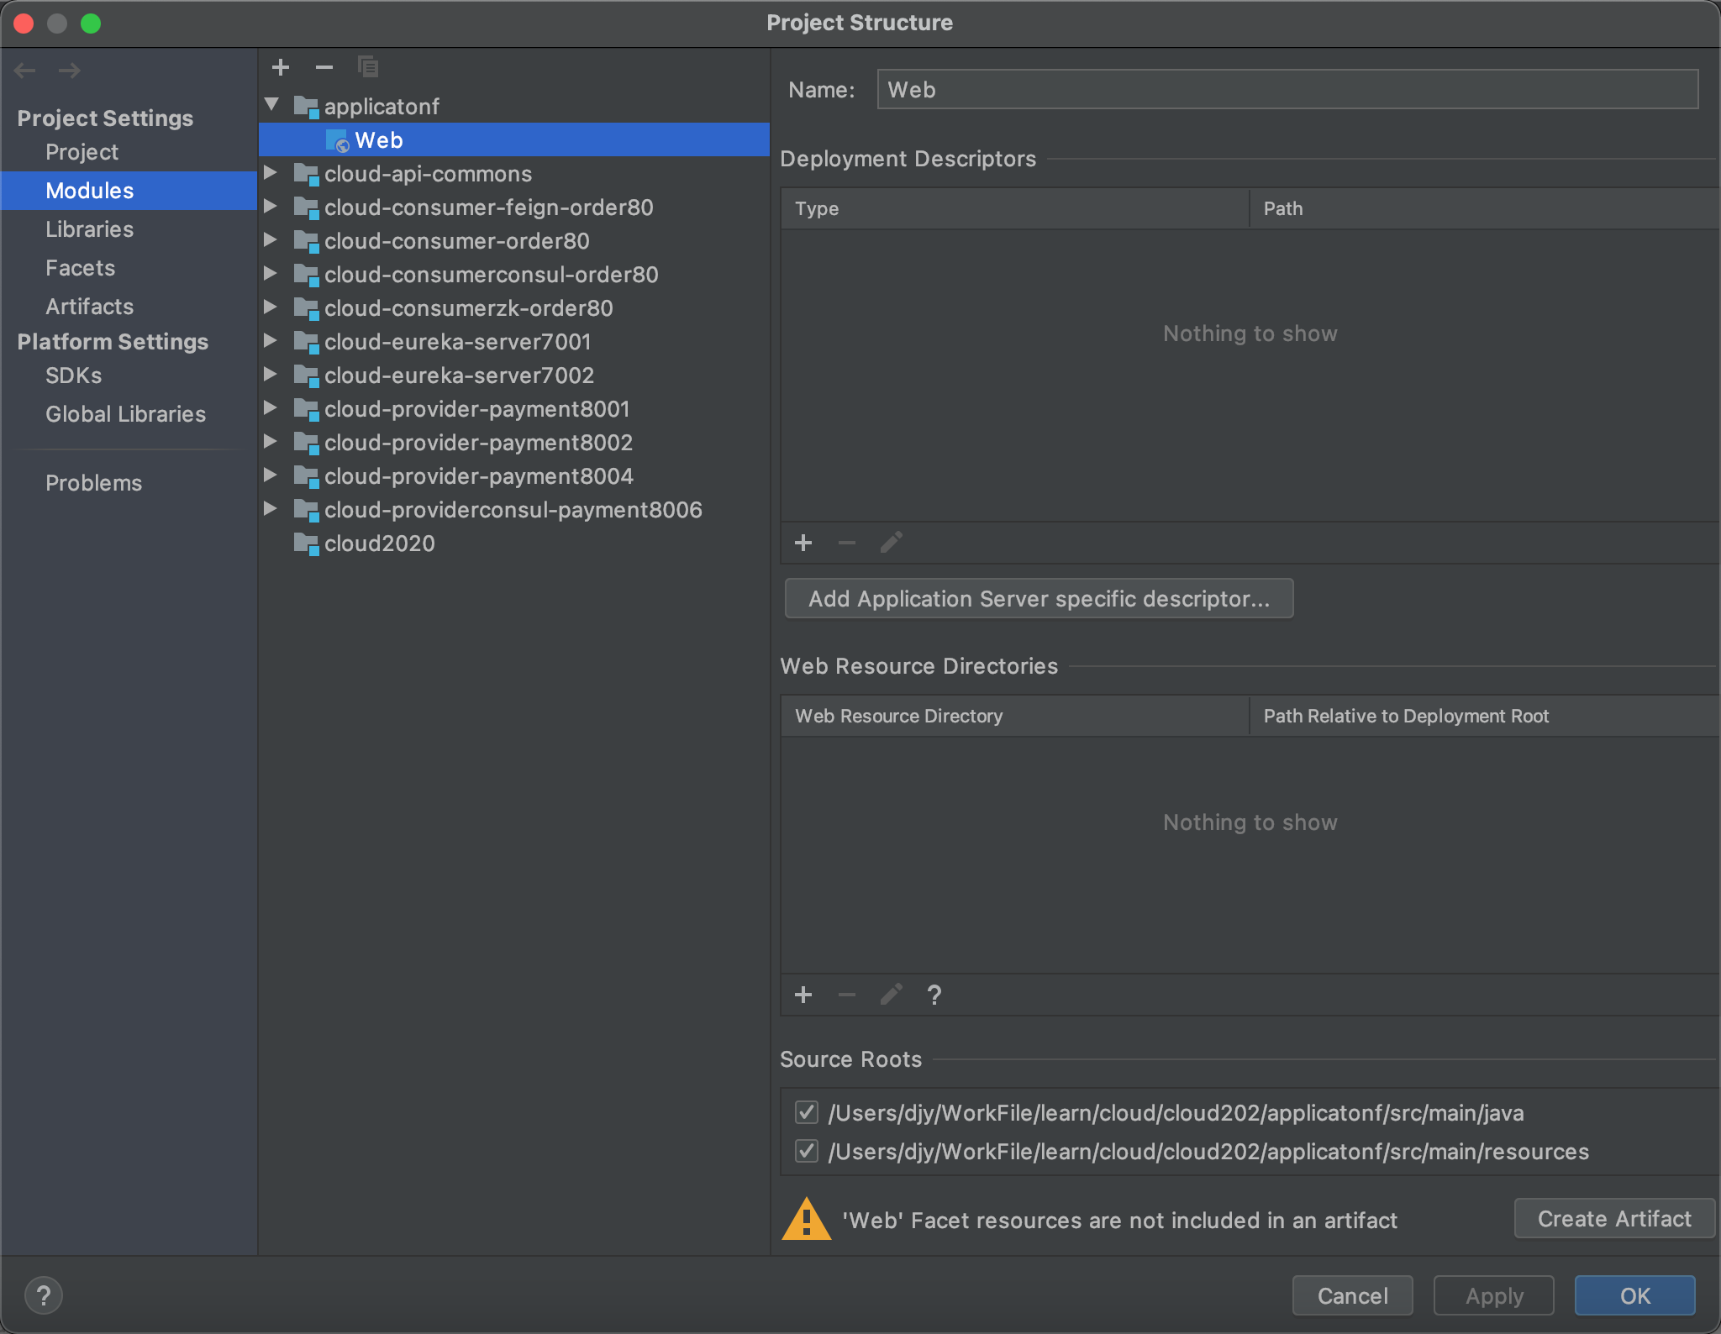Image resolution: width=1721 pixels, height=1334 pixels.
Task: Expand the cloud-provider-payment8001 module
Action: (x=271, y=407)
